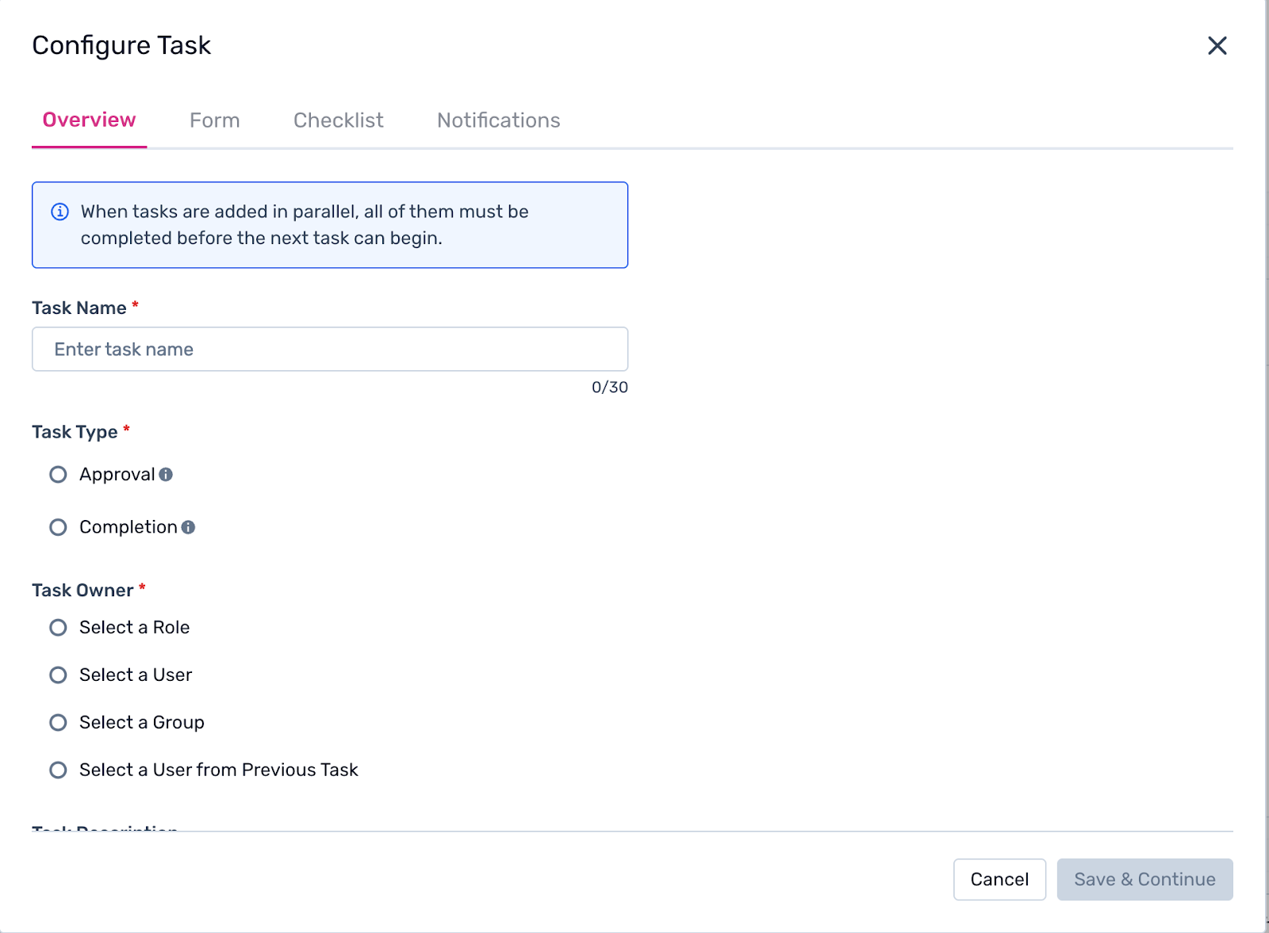Click the Cancel button

click(x=999, y=879)
